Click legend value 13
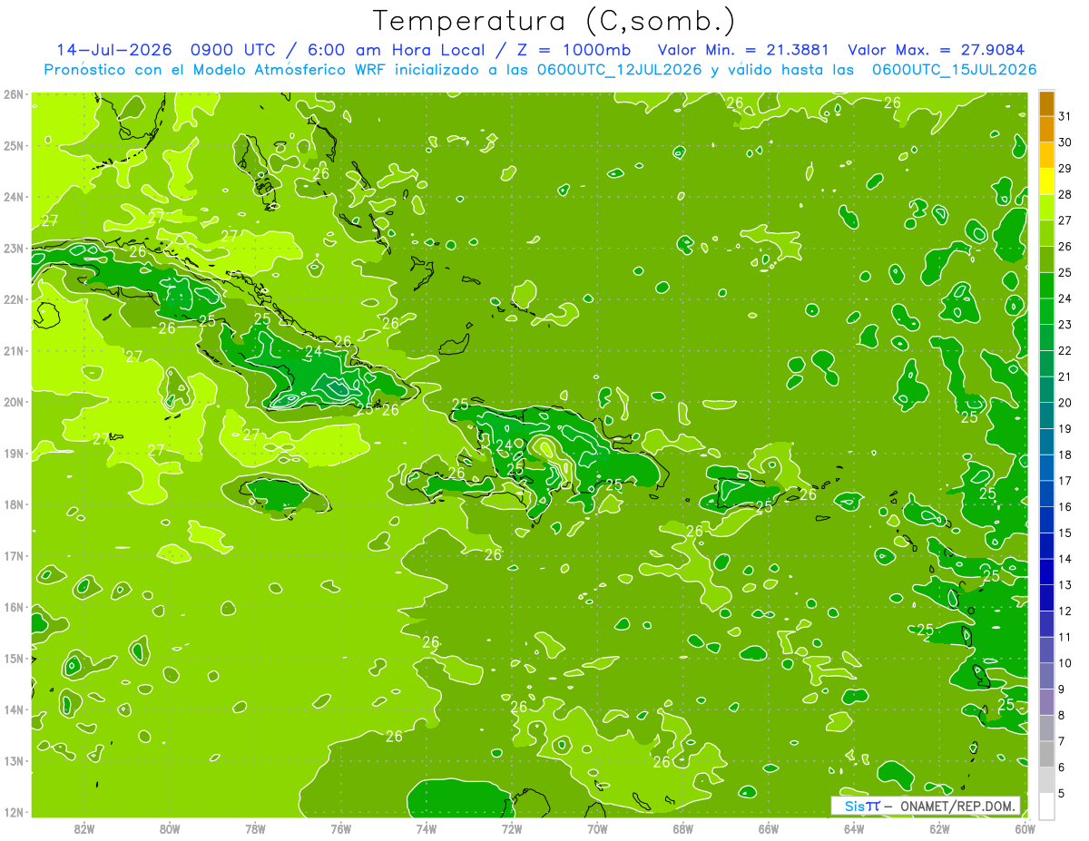The image size is (1089, 841). tap(1064, 585)
